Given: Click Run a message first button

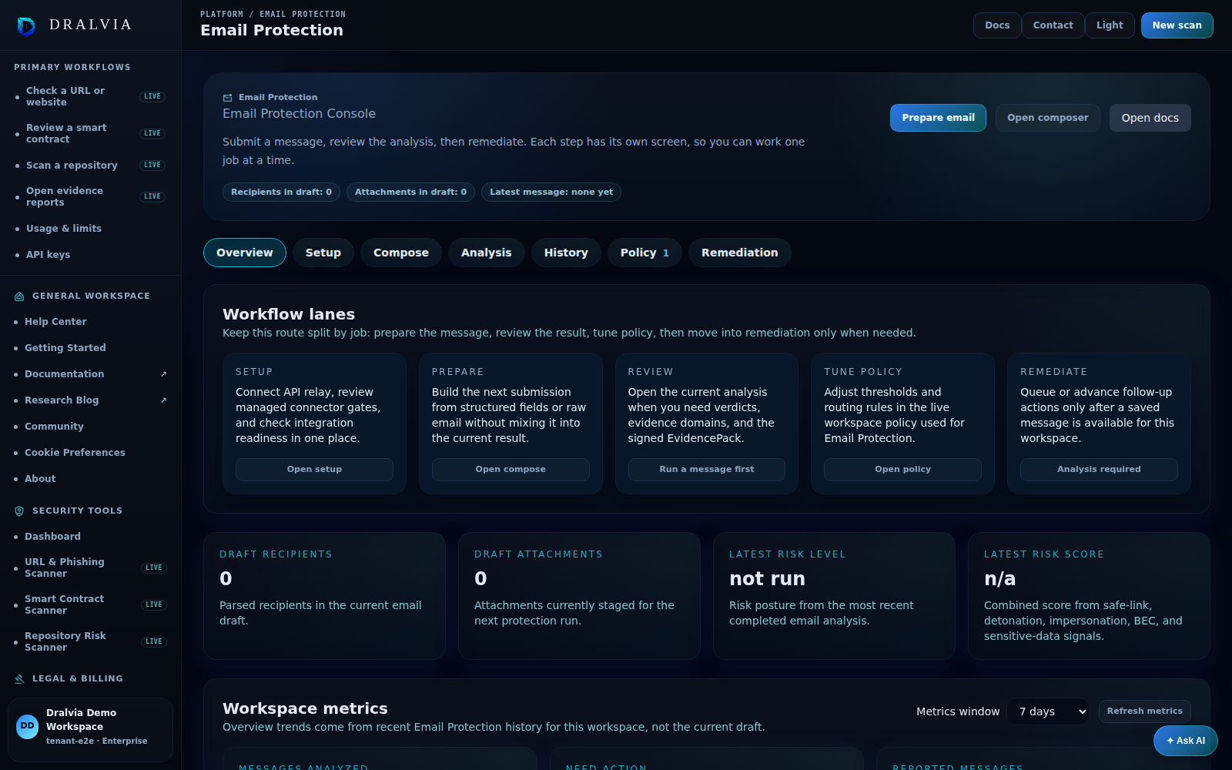Looking at the screenshot, I should (707, 470).
